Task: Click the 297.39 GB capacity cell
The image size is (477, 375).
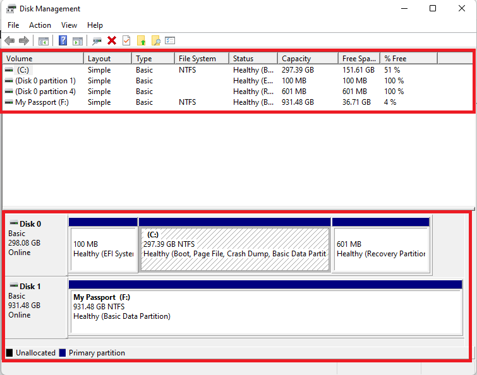Action: pos(298,70)
